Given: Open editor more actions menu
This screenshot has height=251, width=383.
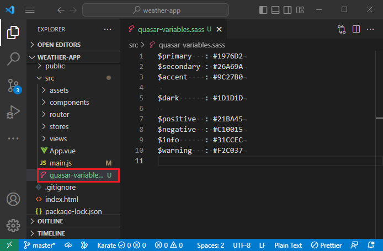Looking at the screenshot, I should click(x=370, y=29).
